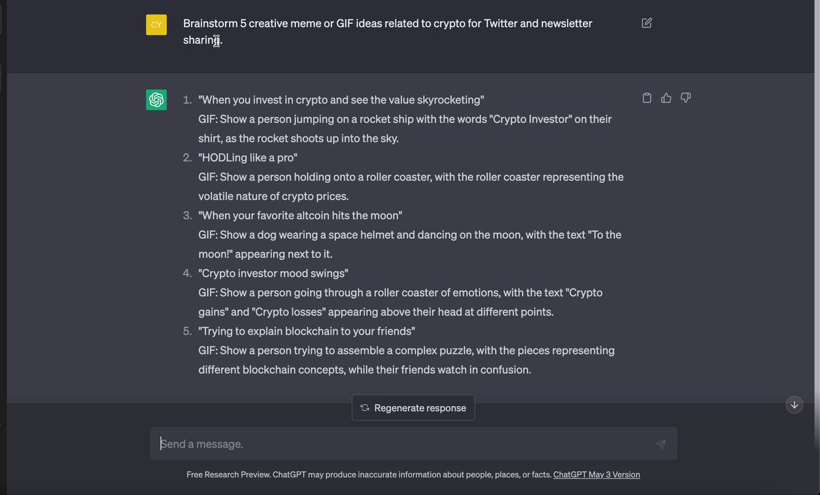Click the favorite altcoin hits the moon idea
This screenshot has height=495, width=820.
click(300, 215)
